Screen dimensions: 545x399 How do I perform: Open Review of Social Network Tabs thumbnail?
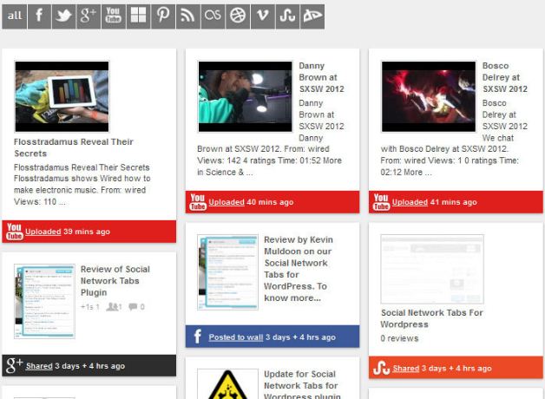click(44, 301)
